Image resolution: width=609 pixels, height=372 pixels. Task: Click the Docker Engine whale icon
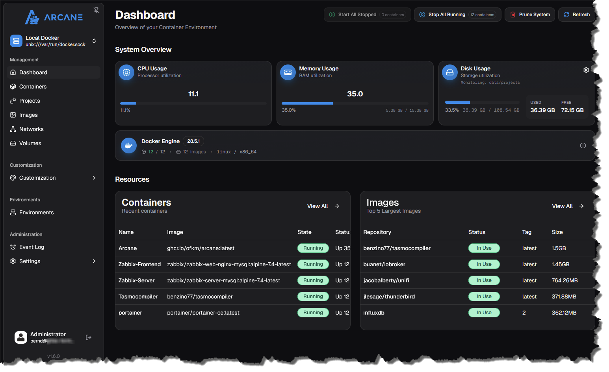[128, 145]
